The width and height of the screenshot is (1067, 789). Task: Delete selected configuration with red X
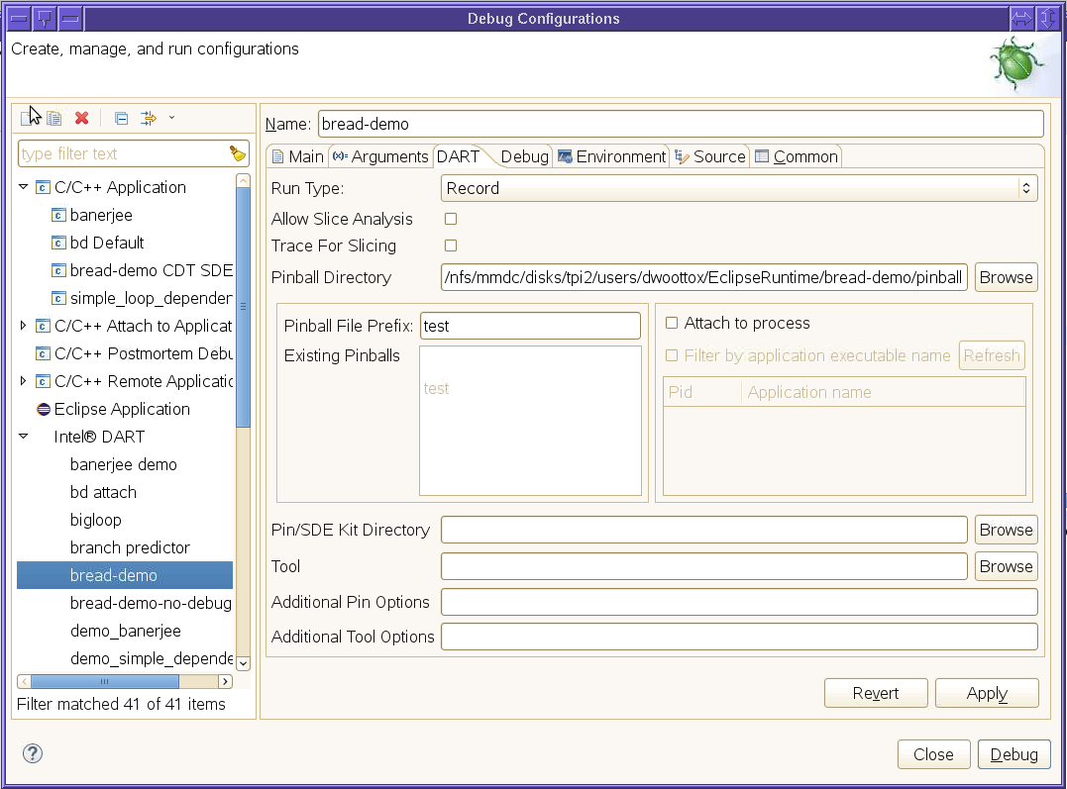coord(82,118)
